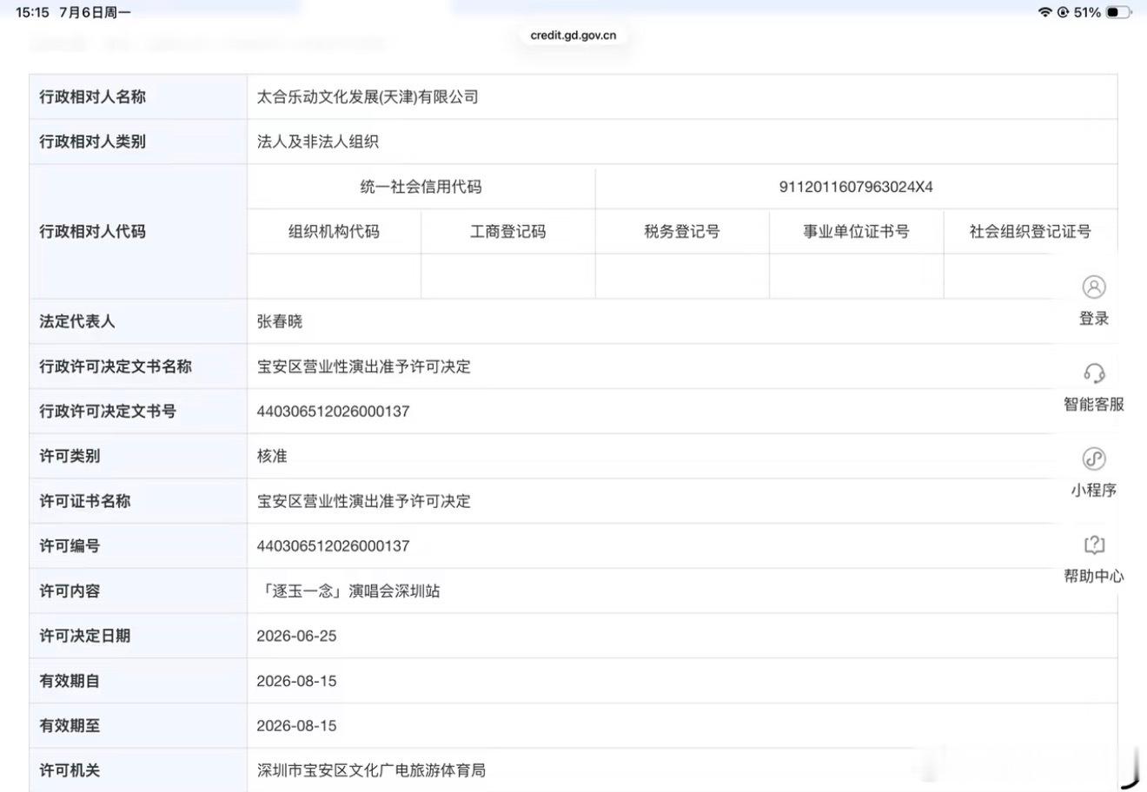Select the 法人及非法人组织 value
The image size is (1147, 792).
coord(318,142)
